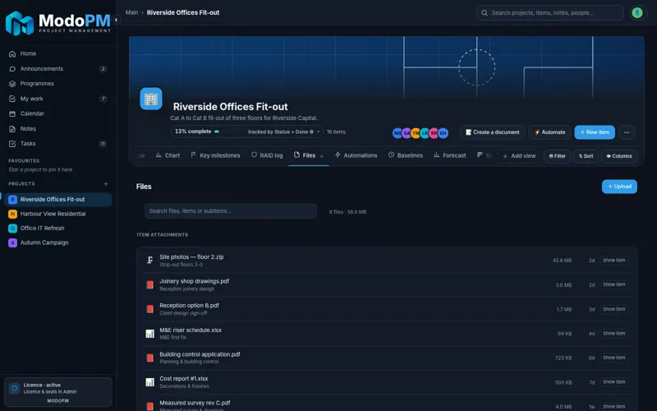Viewport: 657px width, 411px height.
Task: Click the MS member avatar
Action: pyautogui.click(x=397, y=133)
